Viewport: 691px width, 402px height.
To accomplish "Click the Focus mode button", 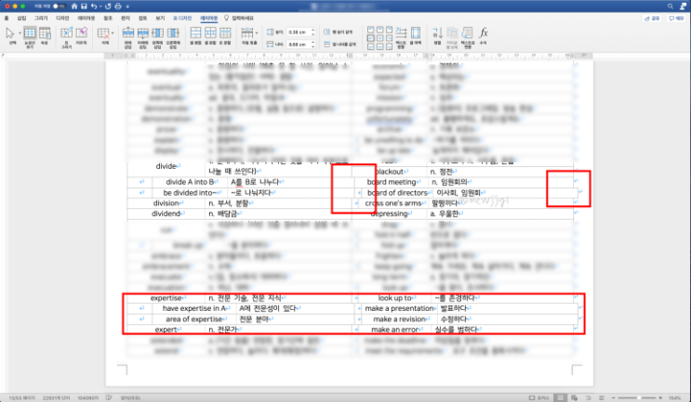I will click(539, 397).
